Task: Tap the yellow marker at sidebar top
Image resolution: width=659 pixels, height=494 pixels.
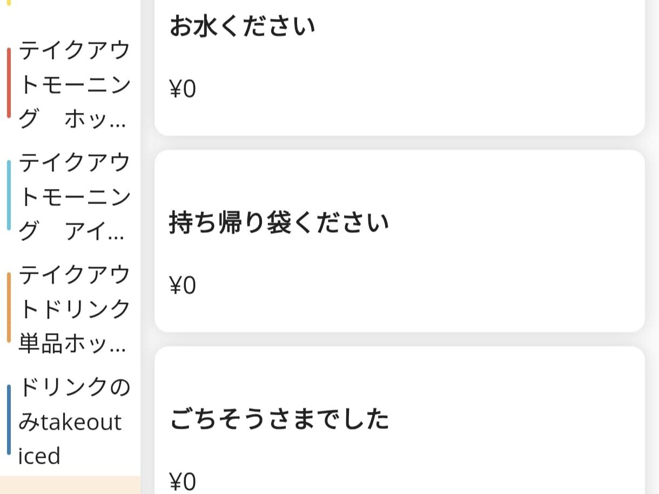Action: [9, 3]
